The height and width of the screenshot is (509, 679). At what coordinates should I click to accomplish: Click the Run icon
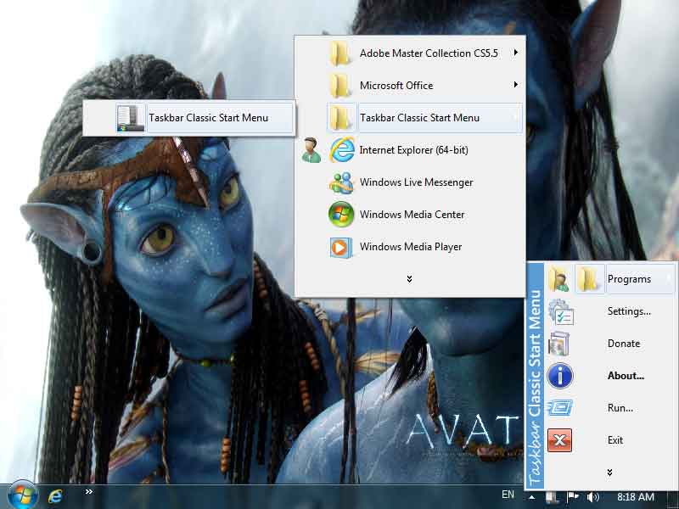tap(560, 408)
